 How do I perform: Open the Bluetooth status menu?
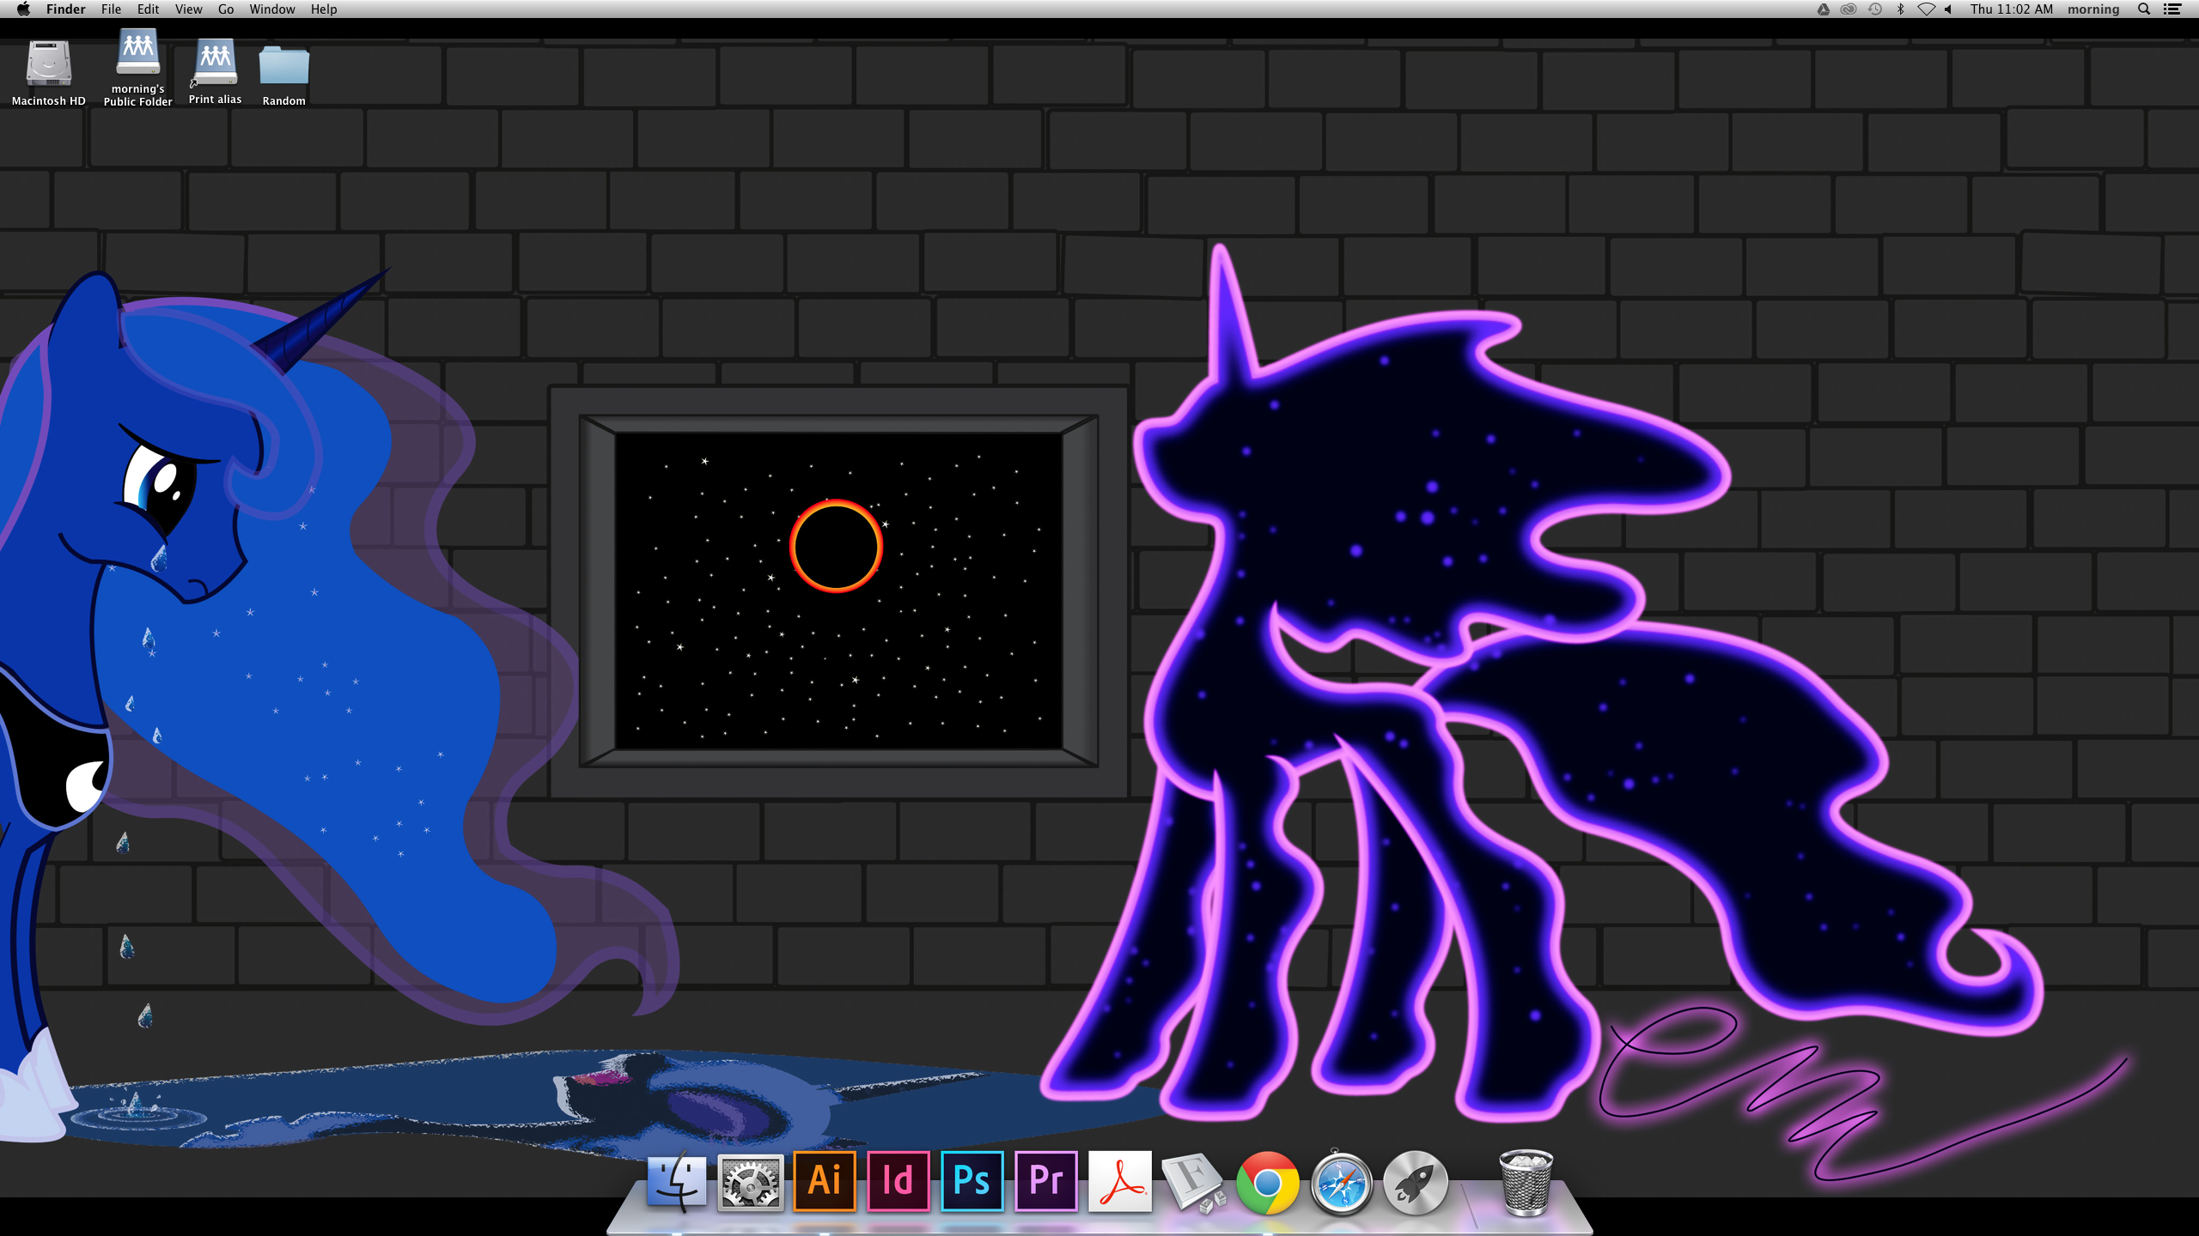1901,9
